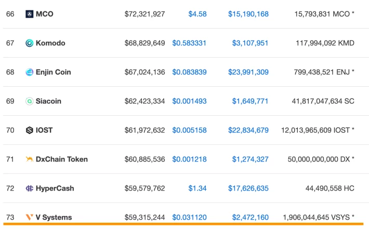Click rank number 70
The image size is (369, 230).
point(10,130)
